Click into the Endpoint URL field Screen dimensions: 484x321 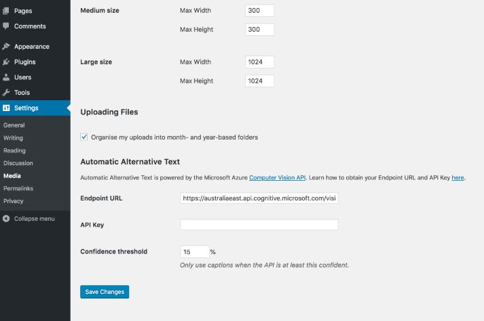pos(259,198)
